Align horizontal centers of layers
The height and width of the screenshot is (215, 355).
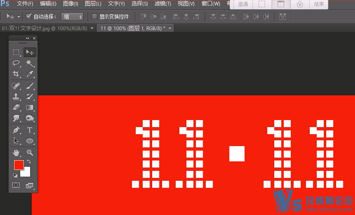186,17
